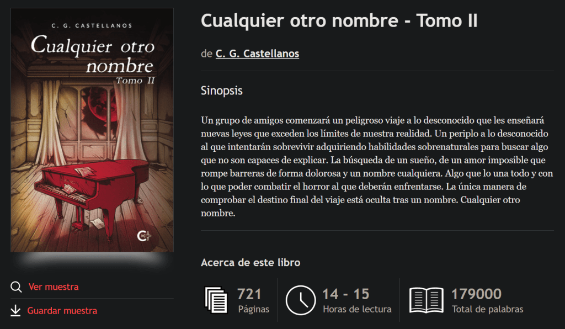The image size is (565, 329).
Task: Click the author name printed on cover
Action: click(x=92, y=25)
